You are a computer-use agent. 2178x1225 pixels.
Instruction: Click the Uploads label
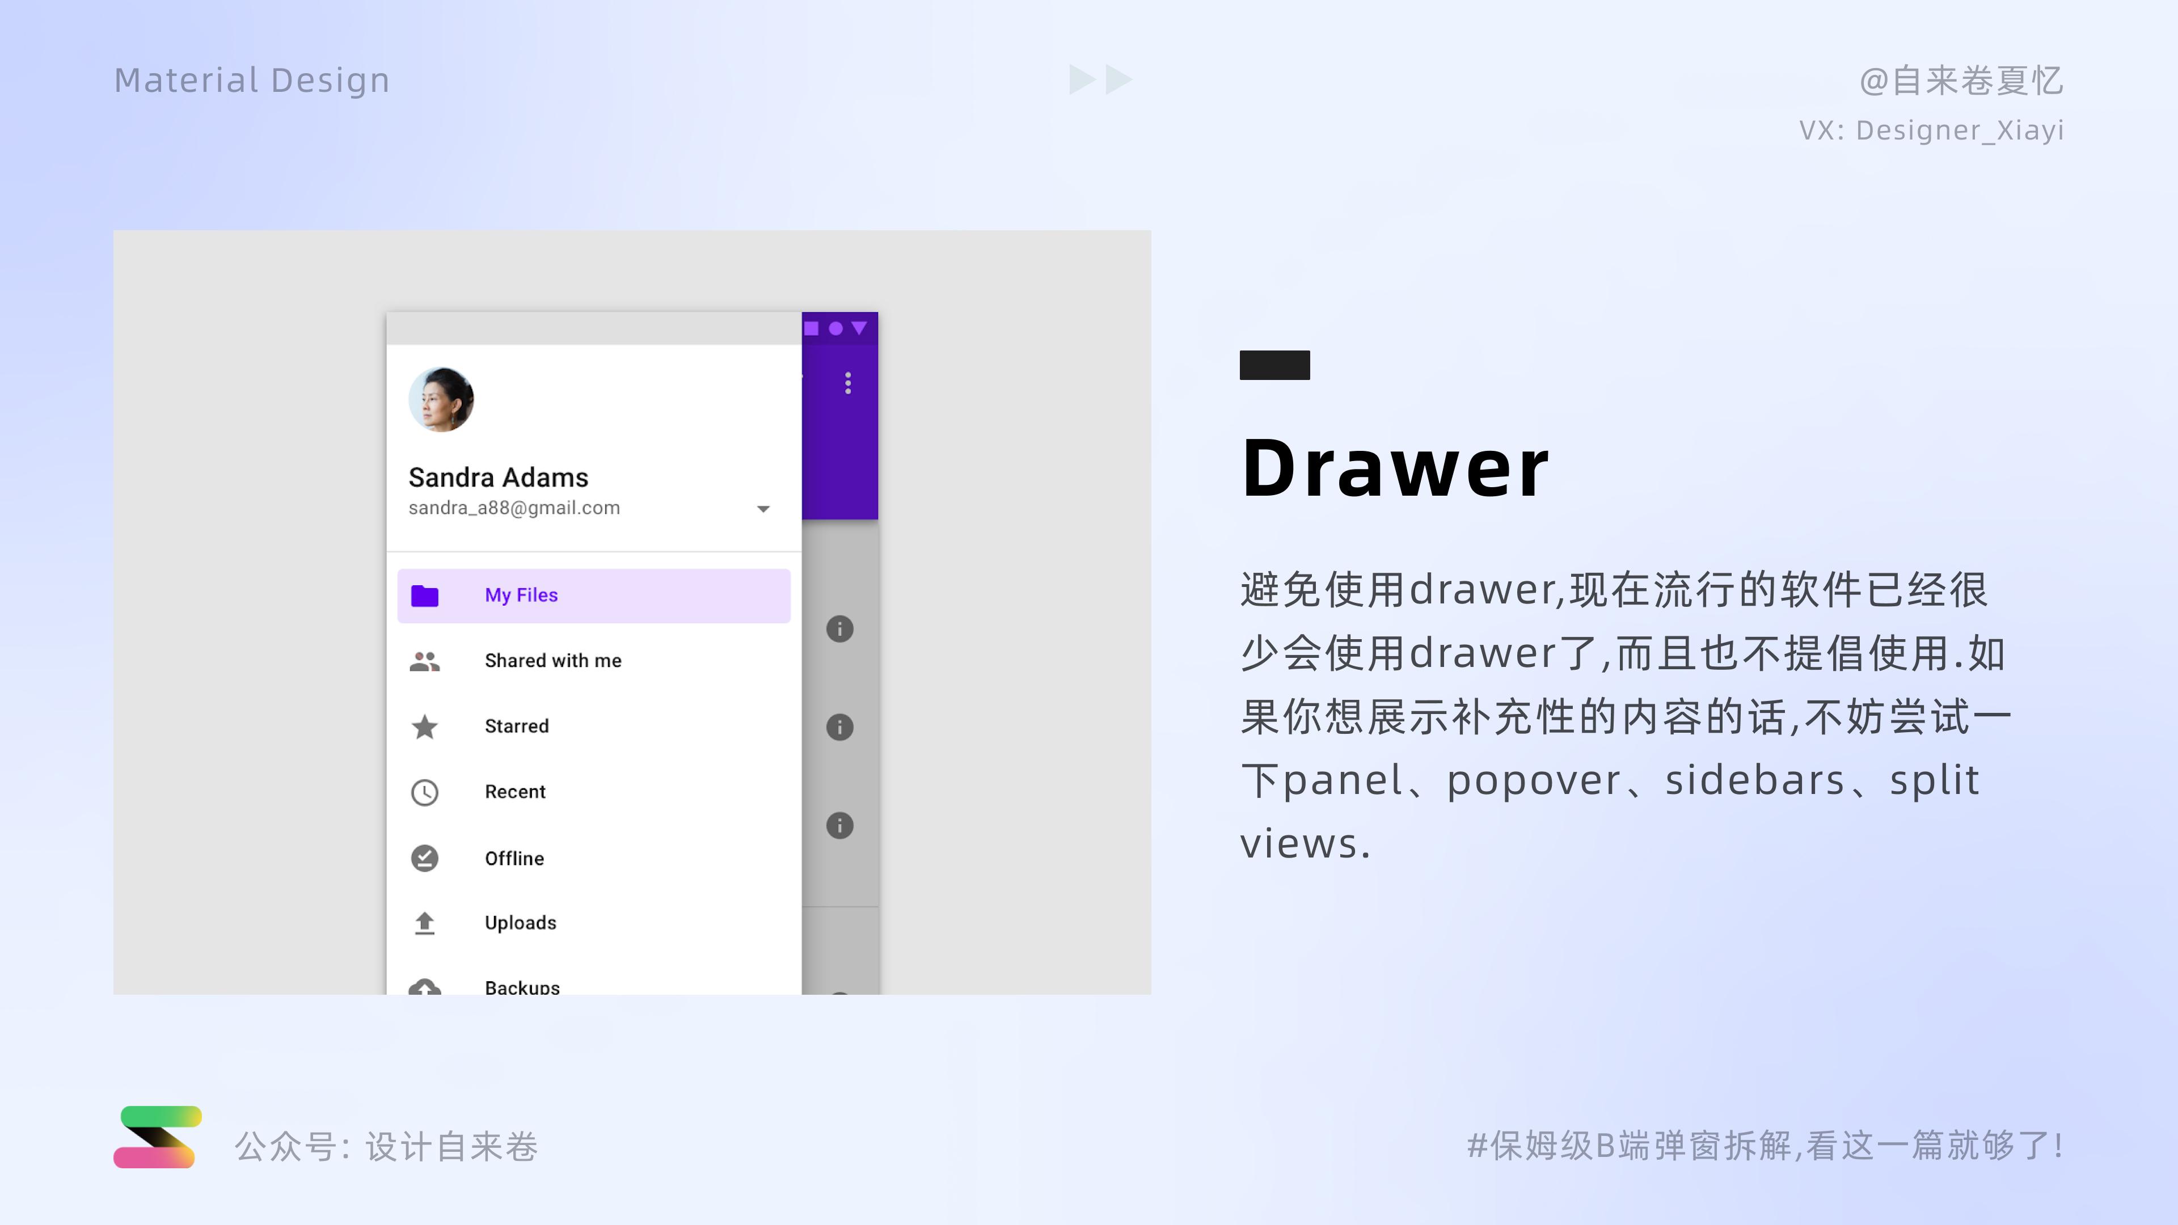click(520, 923)
